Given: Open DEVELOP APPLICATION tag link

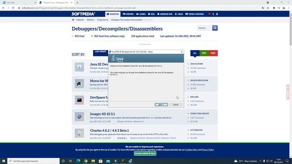Looking at the screenshot, I should 199,80.
